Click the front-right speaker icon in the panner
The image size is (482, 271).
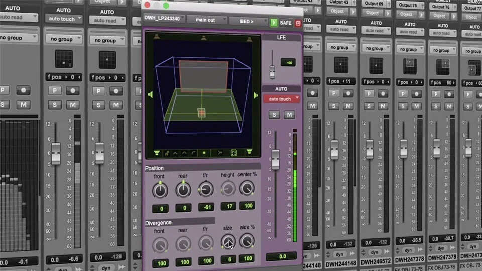[249, 39]
